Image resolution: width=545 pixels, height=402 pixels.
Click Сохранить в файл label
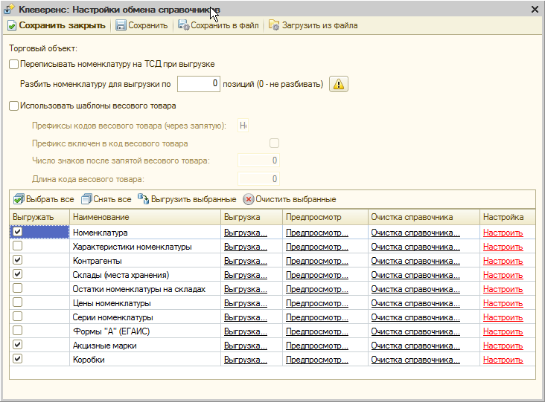pos(225,25)
